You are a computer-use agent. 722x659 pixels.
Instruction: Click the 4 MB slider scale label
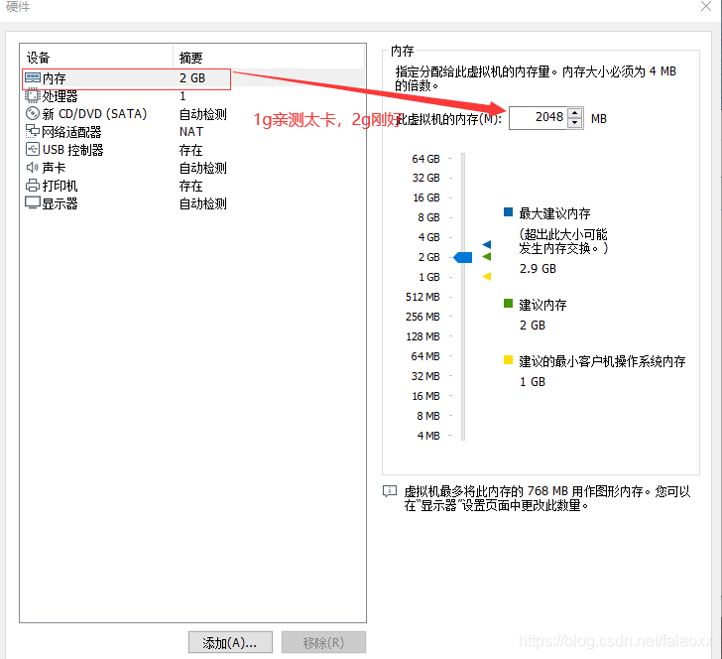click(428, 436)
